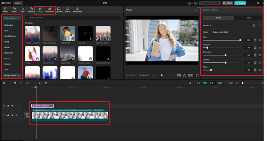
Task: Open the CapCut Menu dropdown
Action: coord(18,3)
